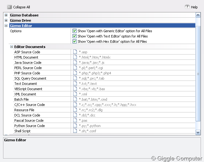Screen dimensions: 204x162
Task: Click the file icon for Java Source Code
Action: point(75,62)
